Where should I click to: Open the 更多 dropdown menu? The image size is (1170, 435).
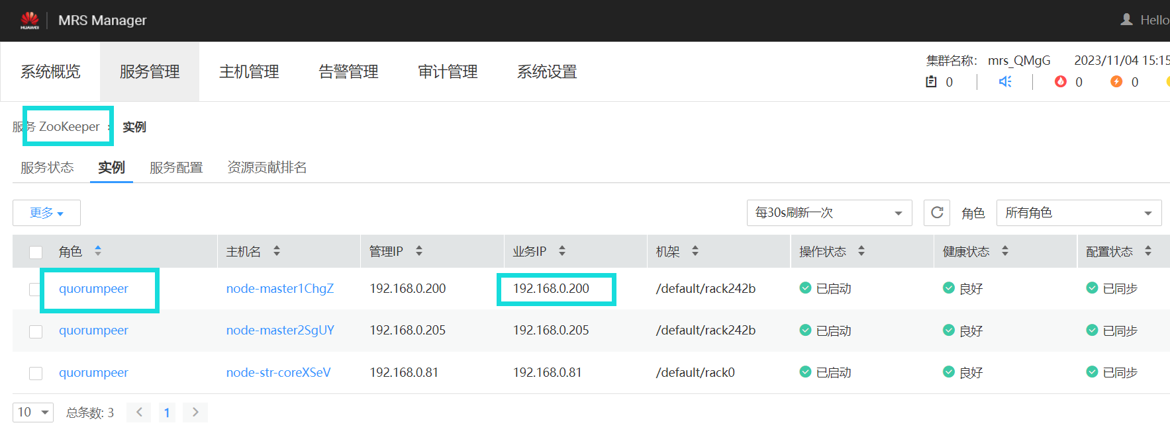46,213
